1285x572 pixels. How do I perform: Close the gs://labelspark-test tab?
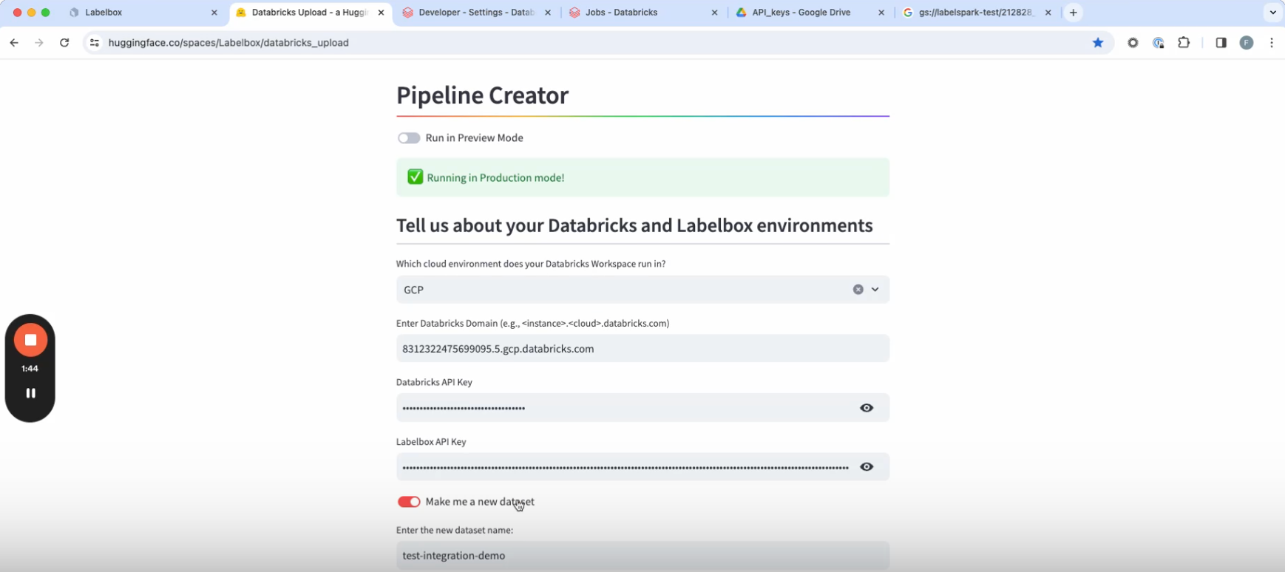(x=1048, y=13)
